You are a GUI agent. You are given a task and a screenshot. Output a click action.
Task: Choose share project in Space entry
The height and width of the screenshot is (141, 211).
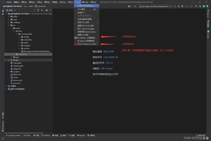point(87,41)
